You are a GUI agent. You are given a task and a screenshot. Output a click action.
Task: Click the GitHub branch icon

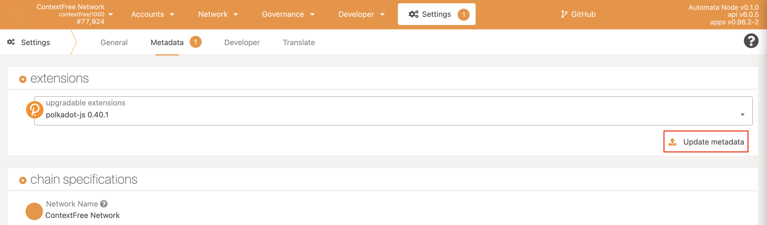(x=564, y=14)
